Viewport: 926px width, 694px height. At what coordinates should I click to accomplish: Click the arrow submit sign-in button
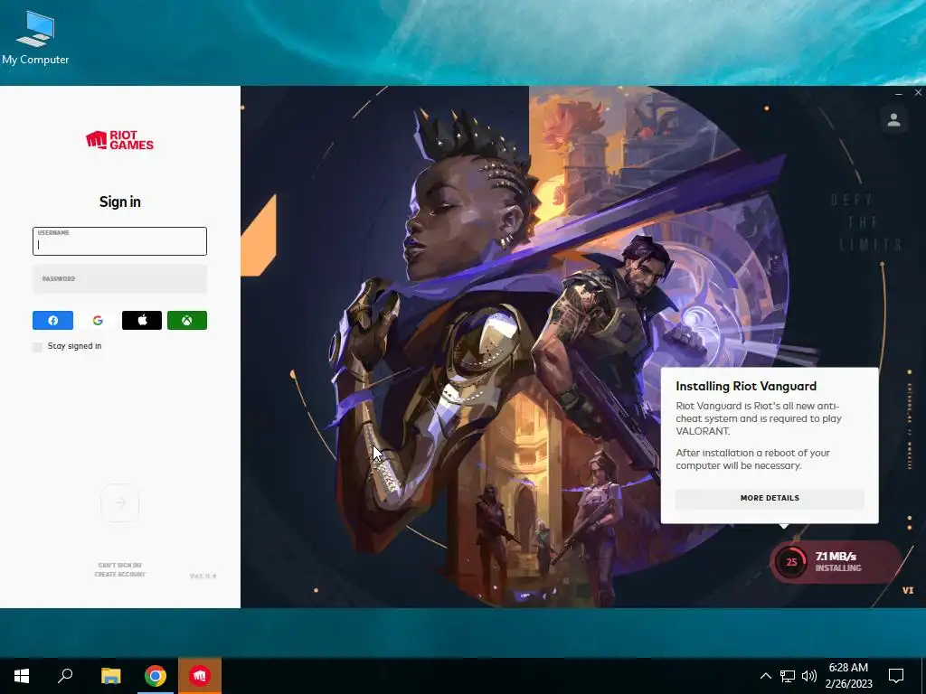click(120, 502)
